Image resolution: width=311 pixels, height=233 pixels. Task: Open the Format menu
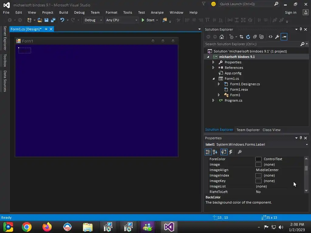click(111, 12)
